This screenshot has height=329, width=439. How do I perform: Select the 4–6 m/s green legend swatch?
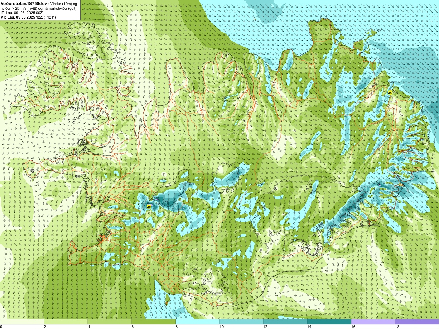point(110,322)
